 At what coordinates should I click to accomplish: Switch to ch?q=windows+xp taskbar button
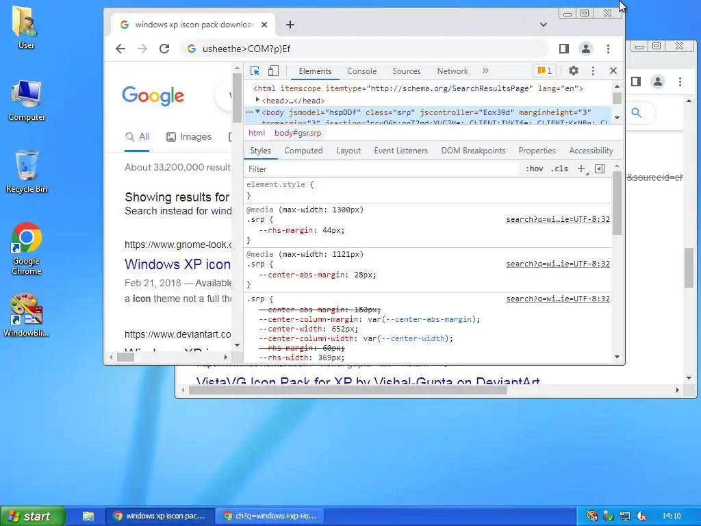pyautogui.click(x=270, y=516)
